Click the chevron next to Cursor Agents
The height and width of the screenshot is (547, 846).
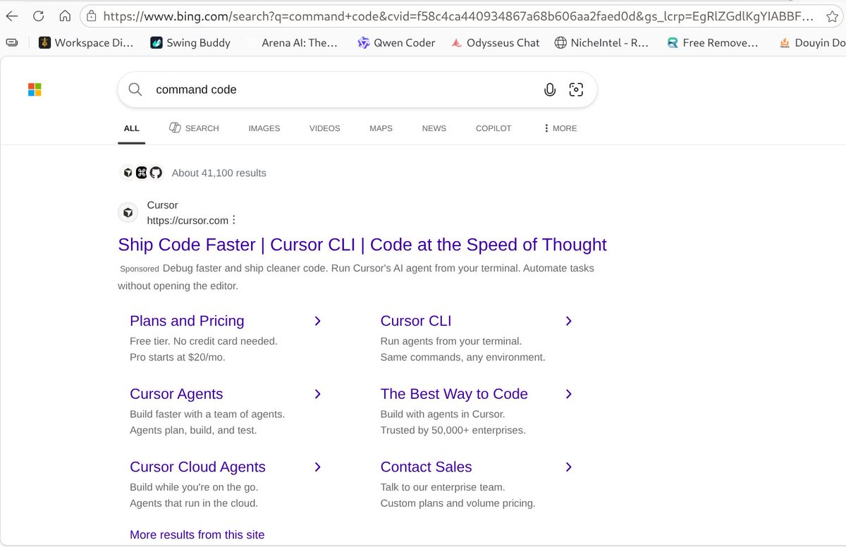317,394
